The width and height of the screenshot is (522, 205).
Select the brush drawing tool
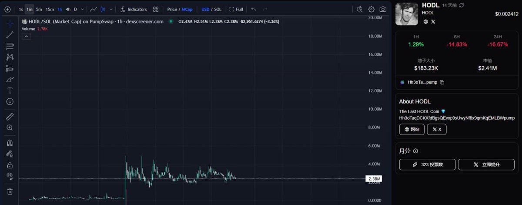pyautogui.click(x=10, y=80)
